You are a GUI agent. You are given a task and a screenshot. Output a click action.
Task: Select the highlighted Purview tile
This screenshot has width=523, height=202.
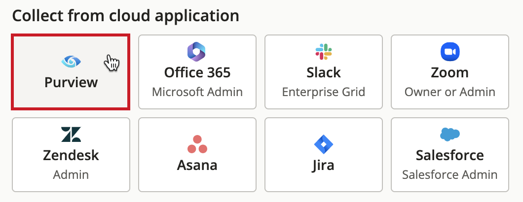pyautogui.click(x=71, y=71)
